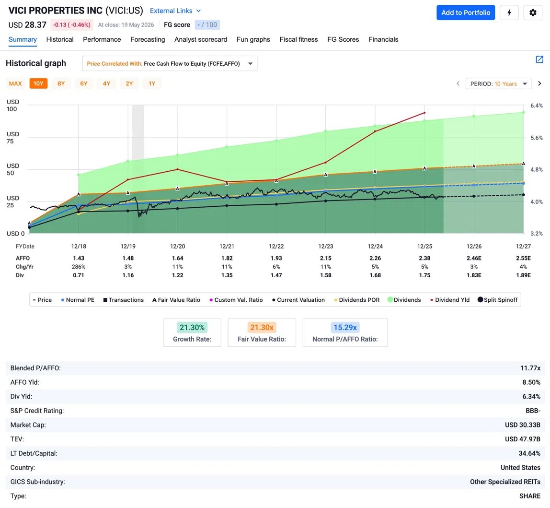Click the Add to Portfolio button
The height and width of the screenshot is (508, 550).
(x=466, y=12)
